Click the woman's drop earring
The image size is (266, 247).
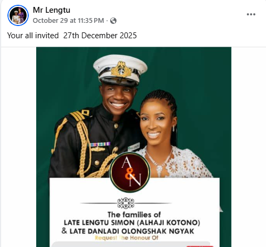click(x=174, y=128)
